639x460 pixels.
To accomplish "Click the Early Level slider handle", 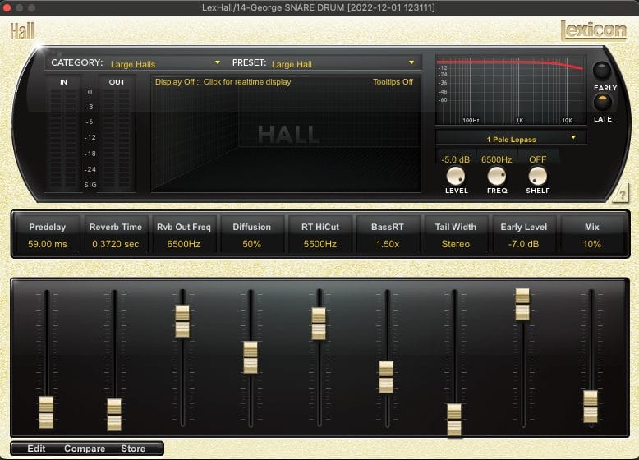I will pos(522,304).
